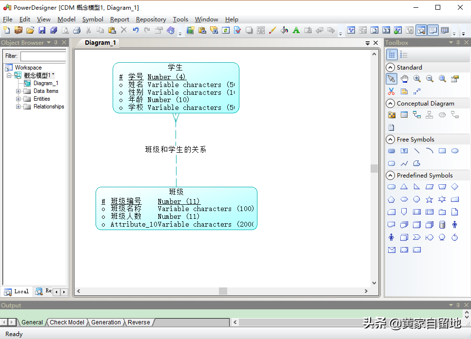
Task: Toggle the auto-hide pin on Output panel
Action: click(458, 305)
